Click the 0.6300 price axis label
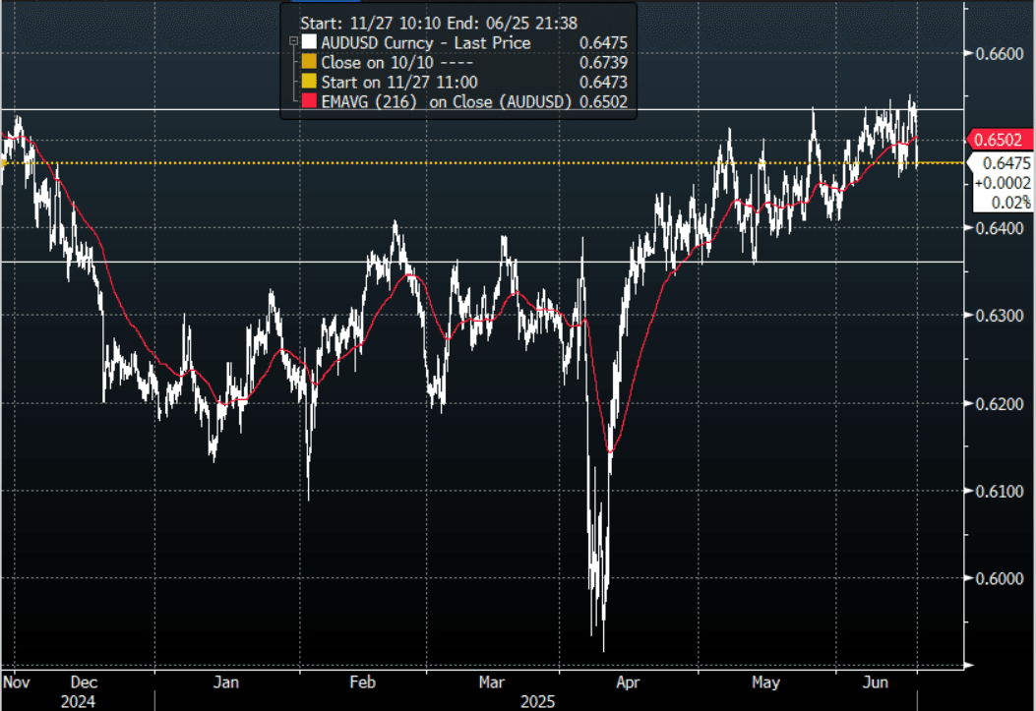Viewport: 1036px width, 711px height. tap(1000, 316)
